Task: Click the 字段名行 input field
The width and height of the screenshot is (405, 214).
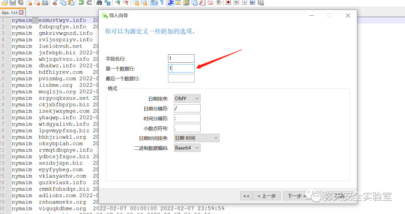Action: click(181, 58)
